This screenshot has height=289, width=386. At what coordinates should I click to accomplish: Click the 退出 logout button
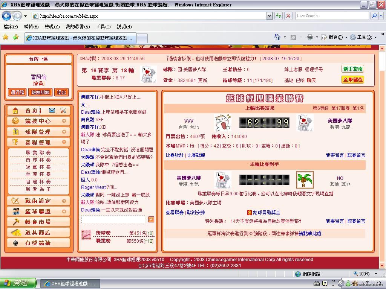pyautogui.click(x=61, y=93)
